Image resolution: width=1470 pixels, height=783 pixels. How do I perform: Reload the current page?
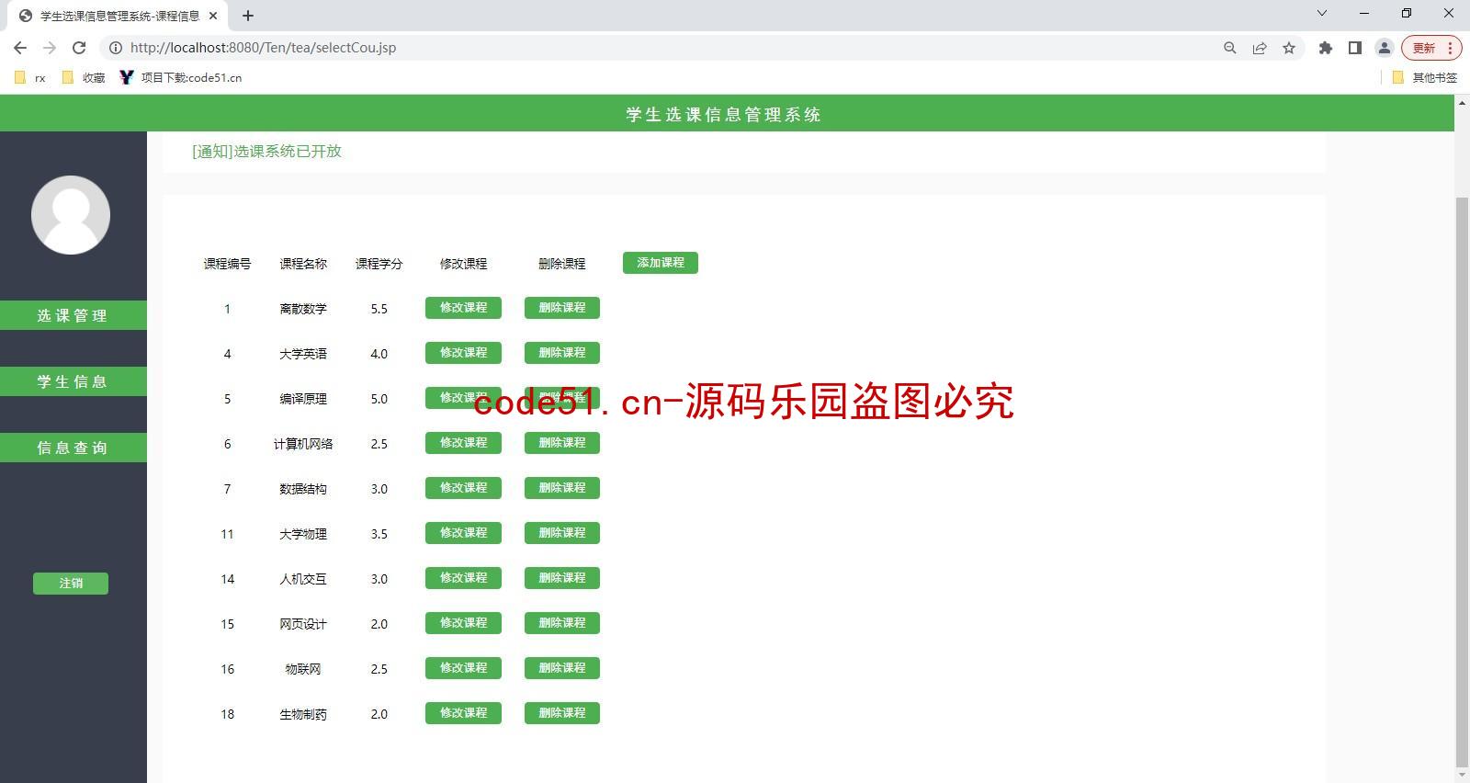coord(79,48)
